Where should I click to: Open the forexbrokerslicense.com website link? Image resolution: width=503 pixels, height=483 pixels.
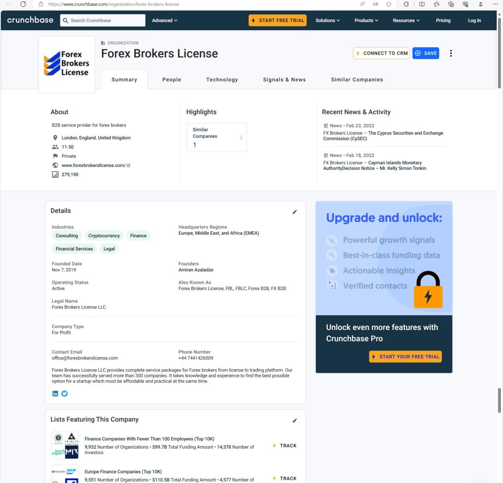93,165
